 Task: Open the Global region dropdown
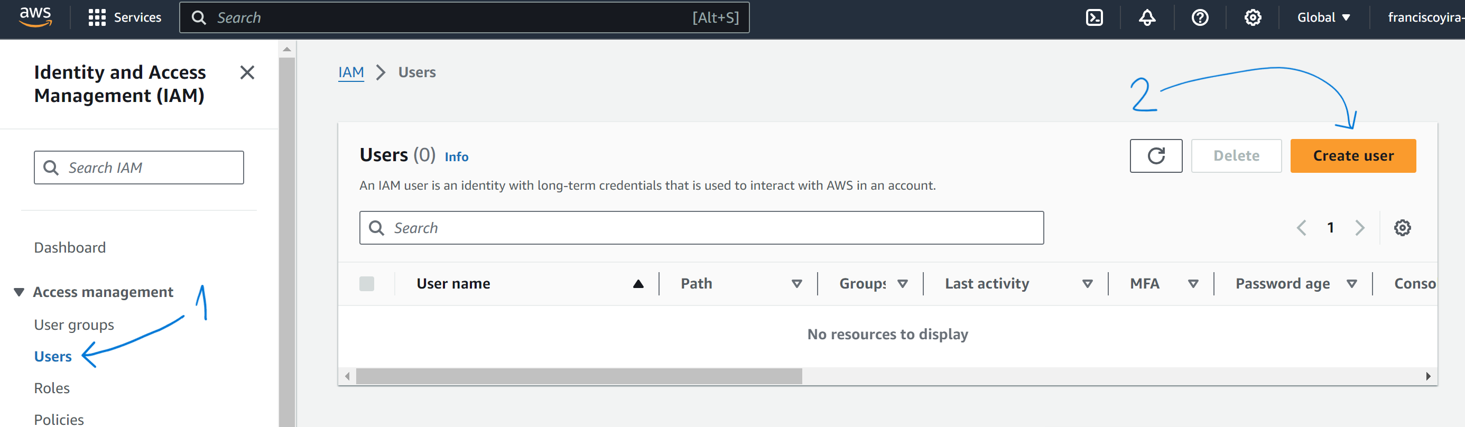[x=1323, y=17]
